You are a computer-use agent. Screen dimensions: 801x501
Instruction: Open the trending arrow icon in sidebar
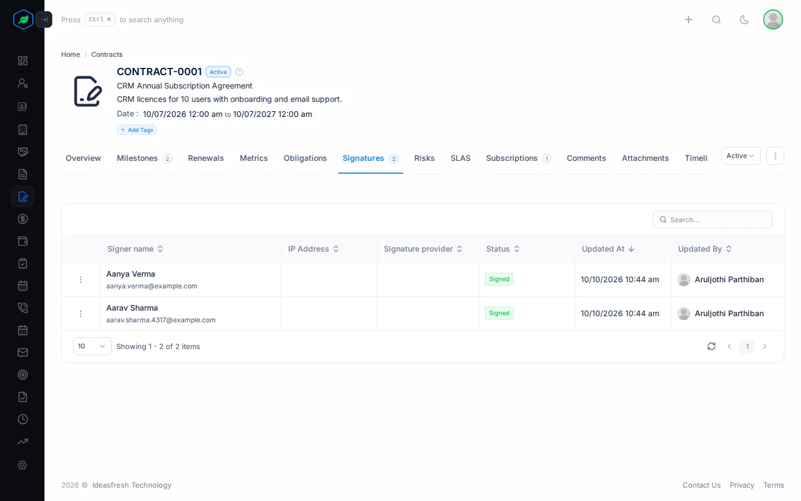click(23, 441)
